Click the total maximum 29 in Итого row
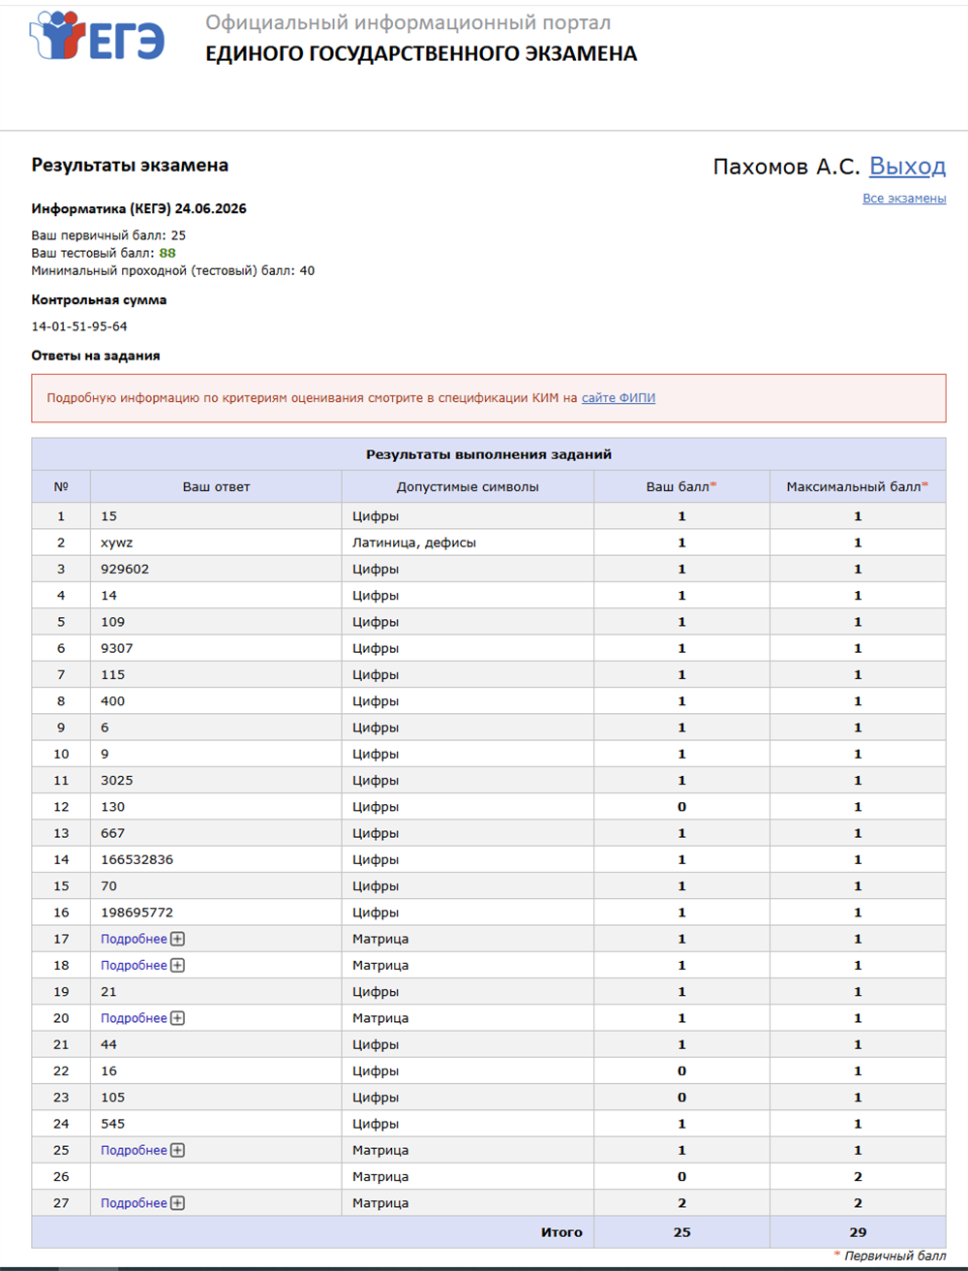Image resolution: width=968 pixels, height=1271 pixels. [858, 1232]
